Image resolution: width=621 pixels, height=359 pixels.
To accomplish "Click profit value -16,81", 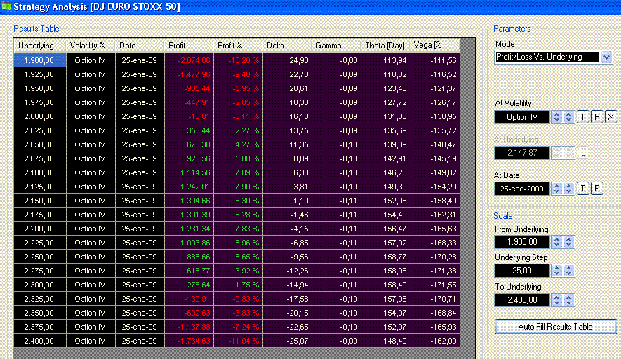I will [189, 116].
